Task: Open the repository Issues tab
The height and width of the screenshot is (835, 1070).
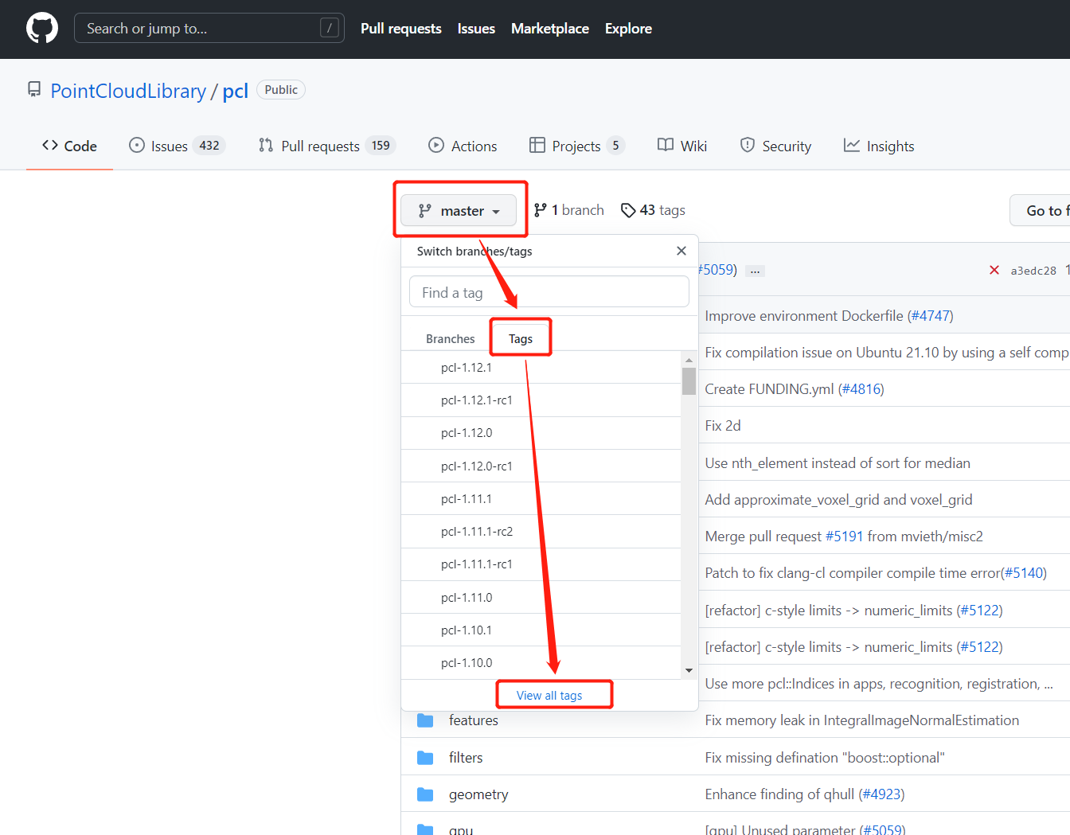Action: pyautogui.click(x=177, y=146)
